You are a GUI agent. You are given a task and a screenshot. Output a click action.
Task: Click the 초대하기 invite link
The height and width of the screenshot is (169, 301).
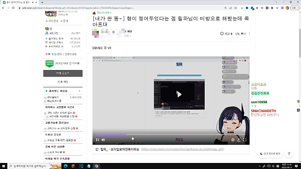coord(76,33)
